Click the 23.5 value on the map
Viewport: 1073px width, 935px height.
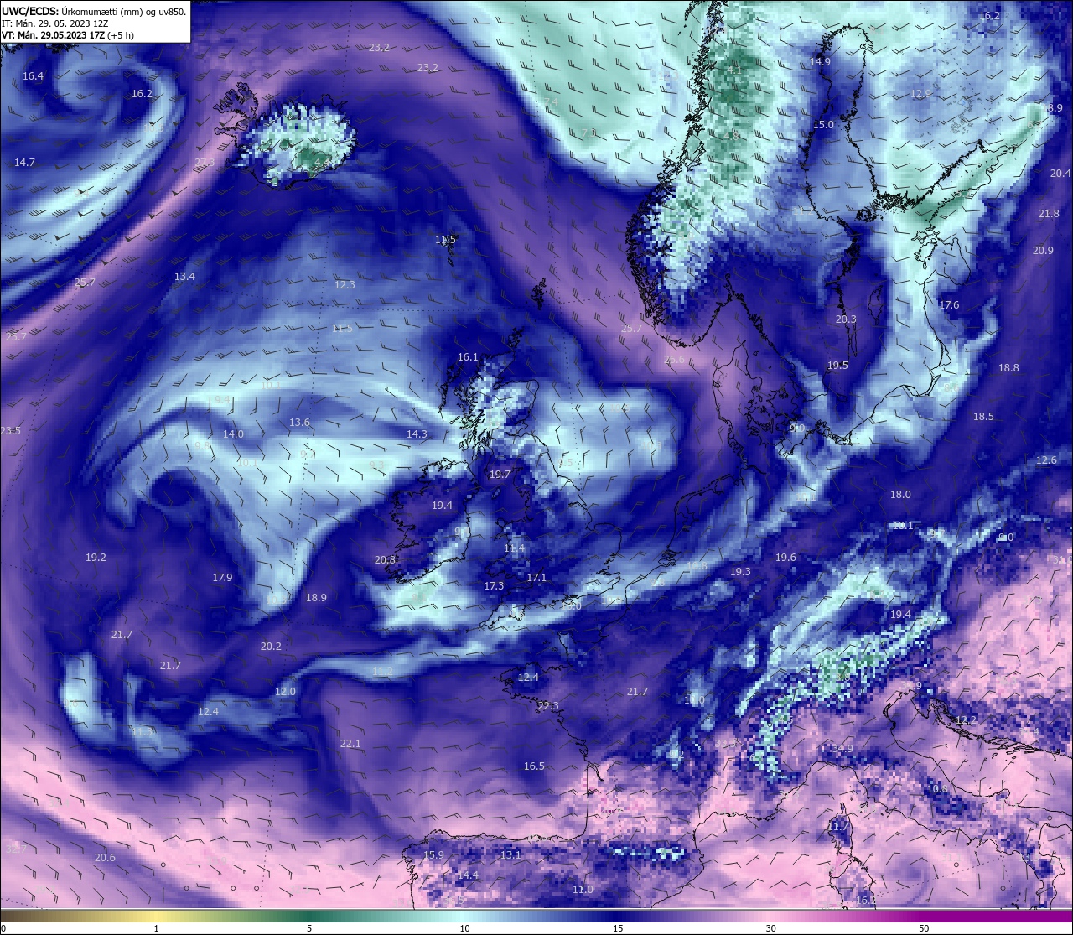pyautogui.click(x=10, y=431)
